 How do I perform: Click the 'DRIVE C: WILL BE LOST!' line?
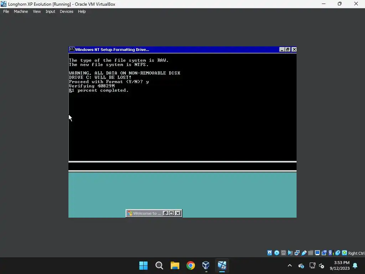[x=100, y=77]
